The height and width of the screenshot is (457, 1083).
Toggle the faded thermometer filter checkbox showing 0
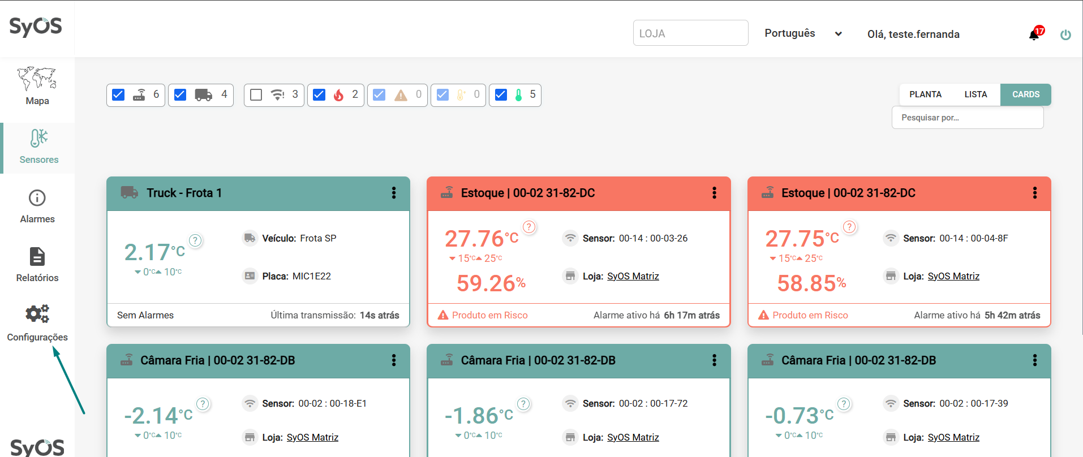pyautogui.click(x=442, y=94)
